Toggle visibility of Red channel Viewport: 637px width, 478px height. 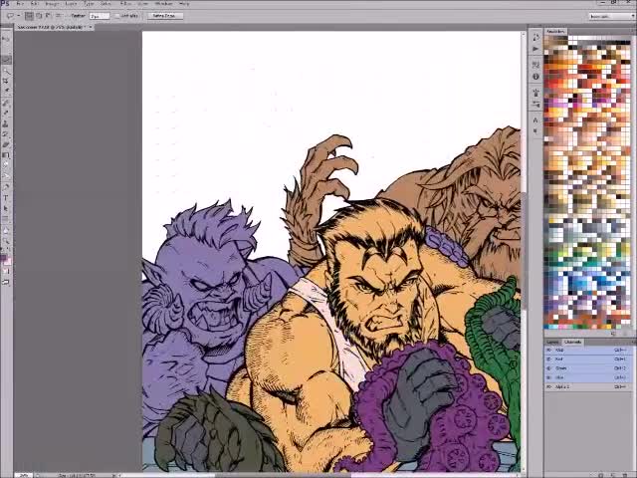tap(549, 358)
